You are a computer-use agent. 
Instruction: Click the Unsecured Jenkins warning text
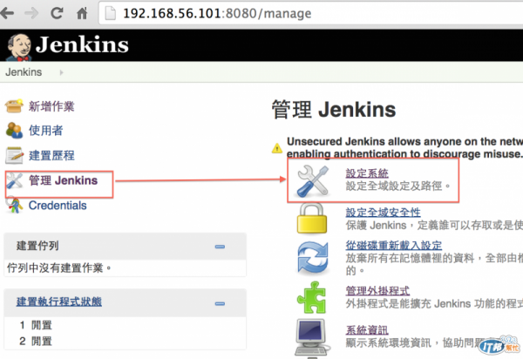(404, 147)
